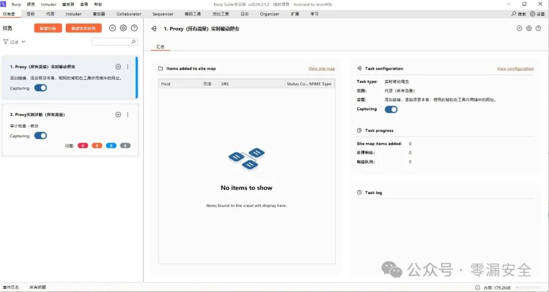This screenshot has width=549, height=292.
Task: Click the 新建扫描 button
Action: pos(48,28)
